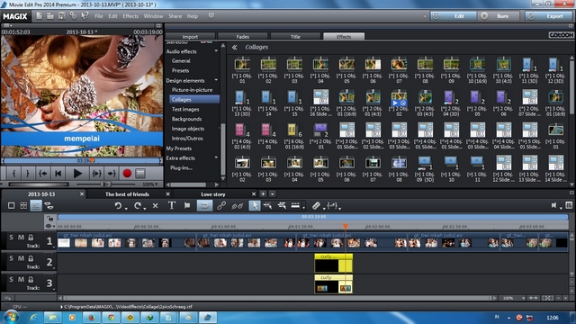The image size is (576, 324).
Task: Mute Track 2 with M button
Action: pyautogui.click(x=21, y=258)
